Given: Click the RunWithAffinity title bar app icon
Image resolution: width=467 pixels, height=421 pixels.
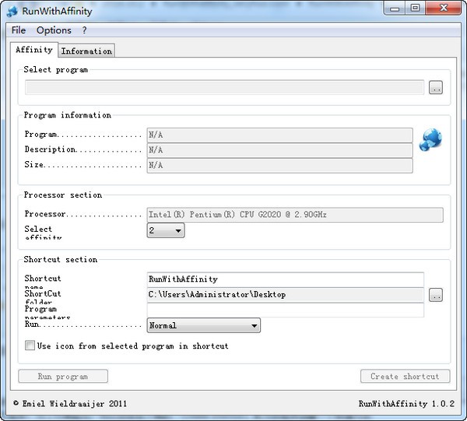Looking at the screenshot, I should click(12, 12).
